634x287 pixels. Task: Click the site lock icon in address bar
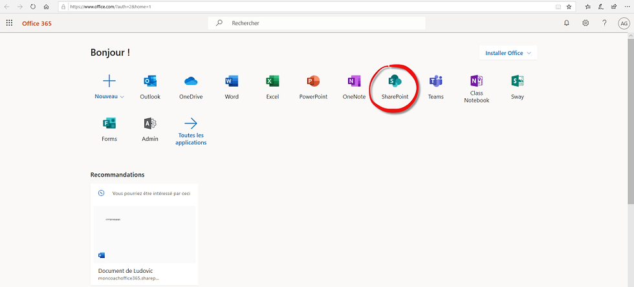click(63, 7)
